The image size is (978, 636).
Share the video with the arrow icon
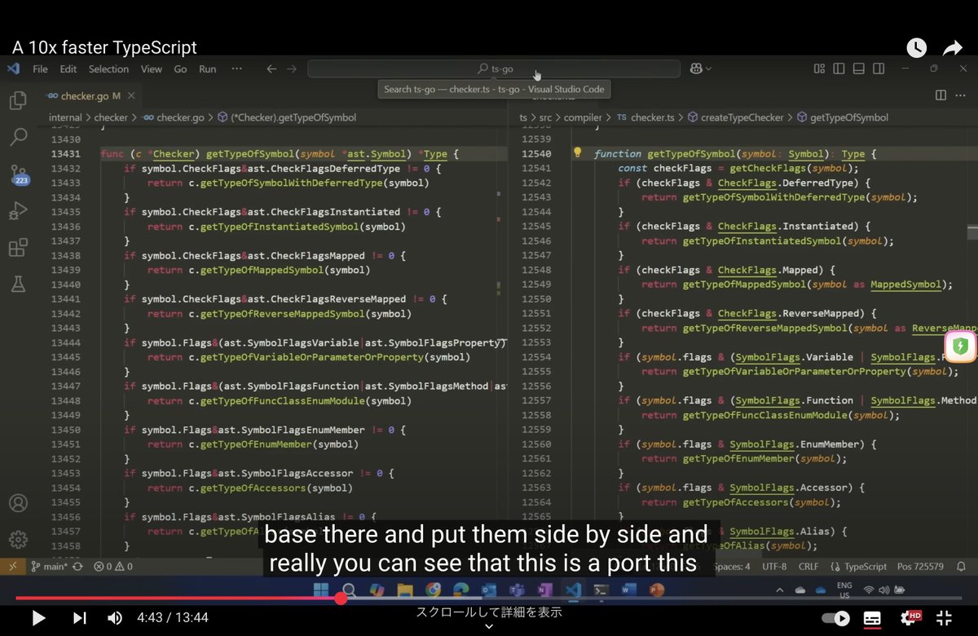[953, 48]
